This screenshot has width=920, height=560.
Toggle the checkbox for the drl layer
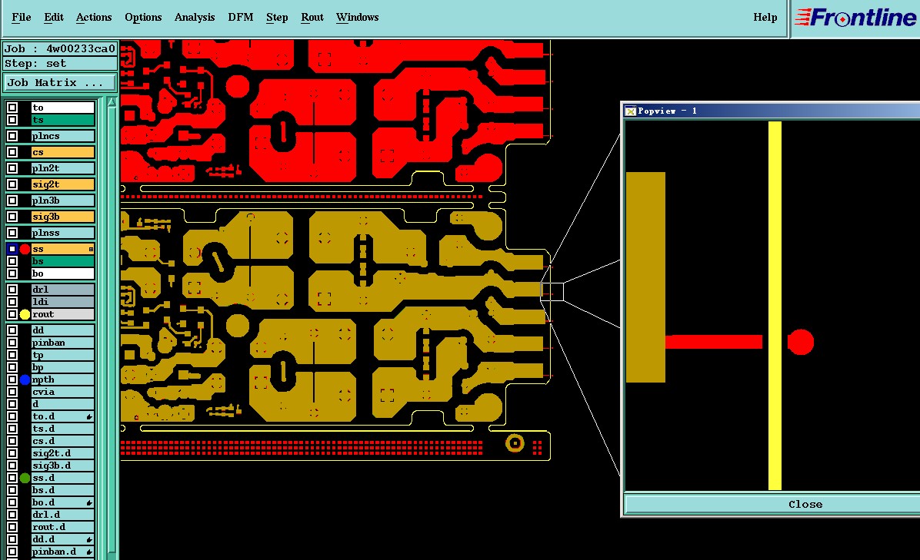[x=12, y=290]
